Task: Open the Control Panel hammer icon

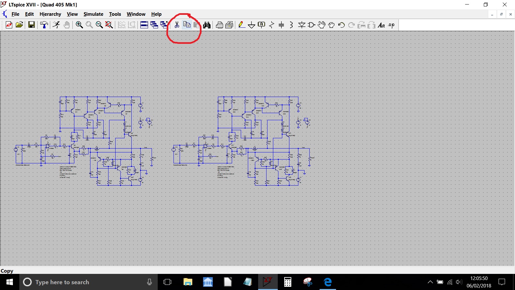Action: tap(44, 25)
